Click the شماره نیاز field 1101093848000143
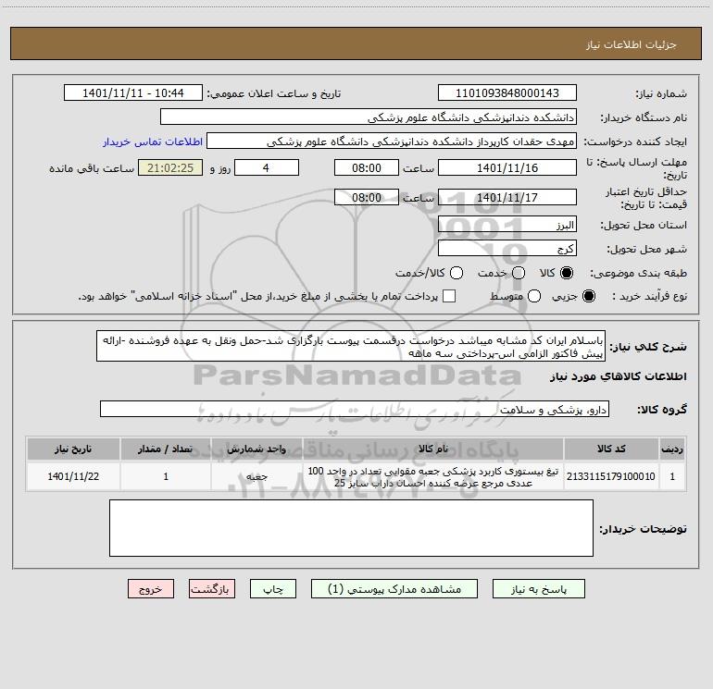This screenshot has width=713, height=689. coord(507,93)
